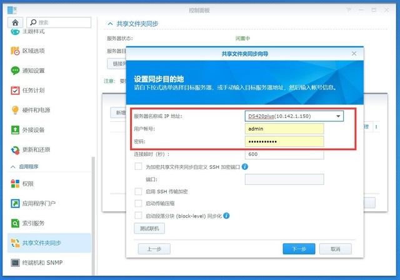Viewport: 400px width, 280px height.
Task: Open the 应用程序门户 application portal icon
Action: coord(15,203)
